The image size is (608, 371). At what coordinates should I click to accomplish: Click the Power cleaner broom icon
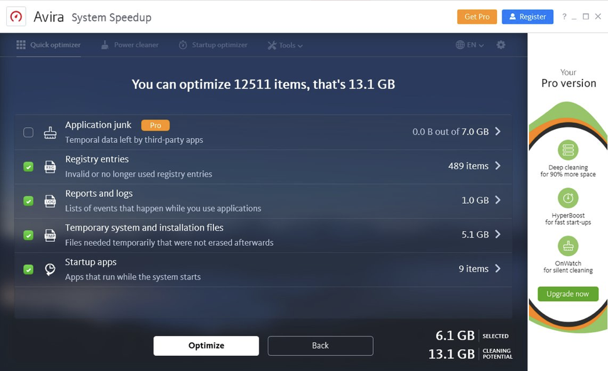pyautogui.click(x=105, y=45)
